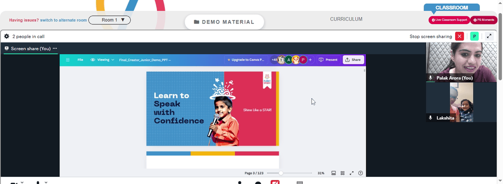
Task: Click the 31% zoom level
Action: (321, 173)
